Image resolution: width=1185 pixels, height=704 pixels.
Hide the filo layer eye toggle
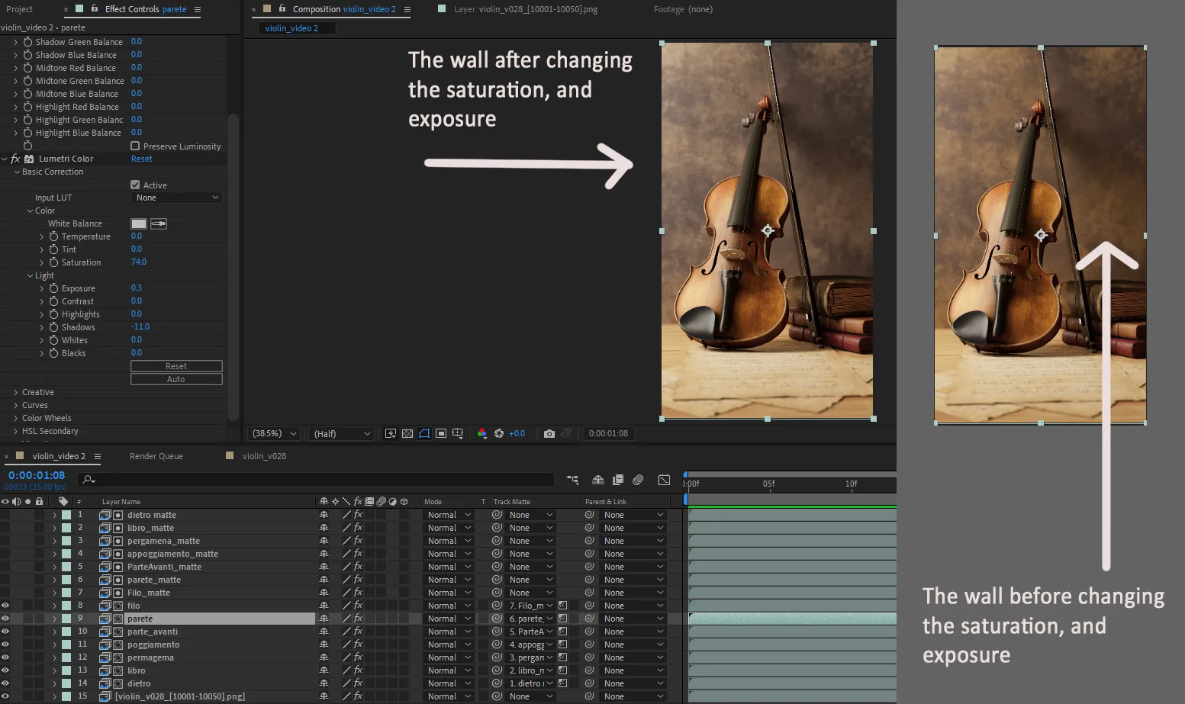(5, 606)
